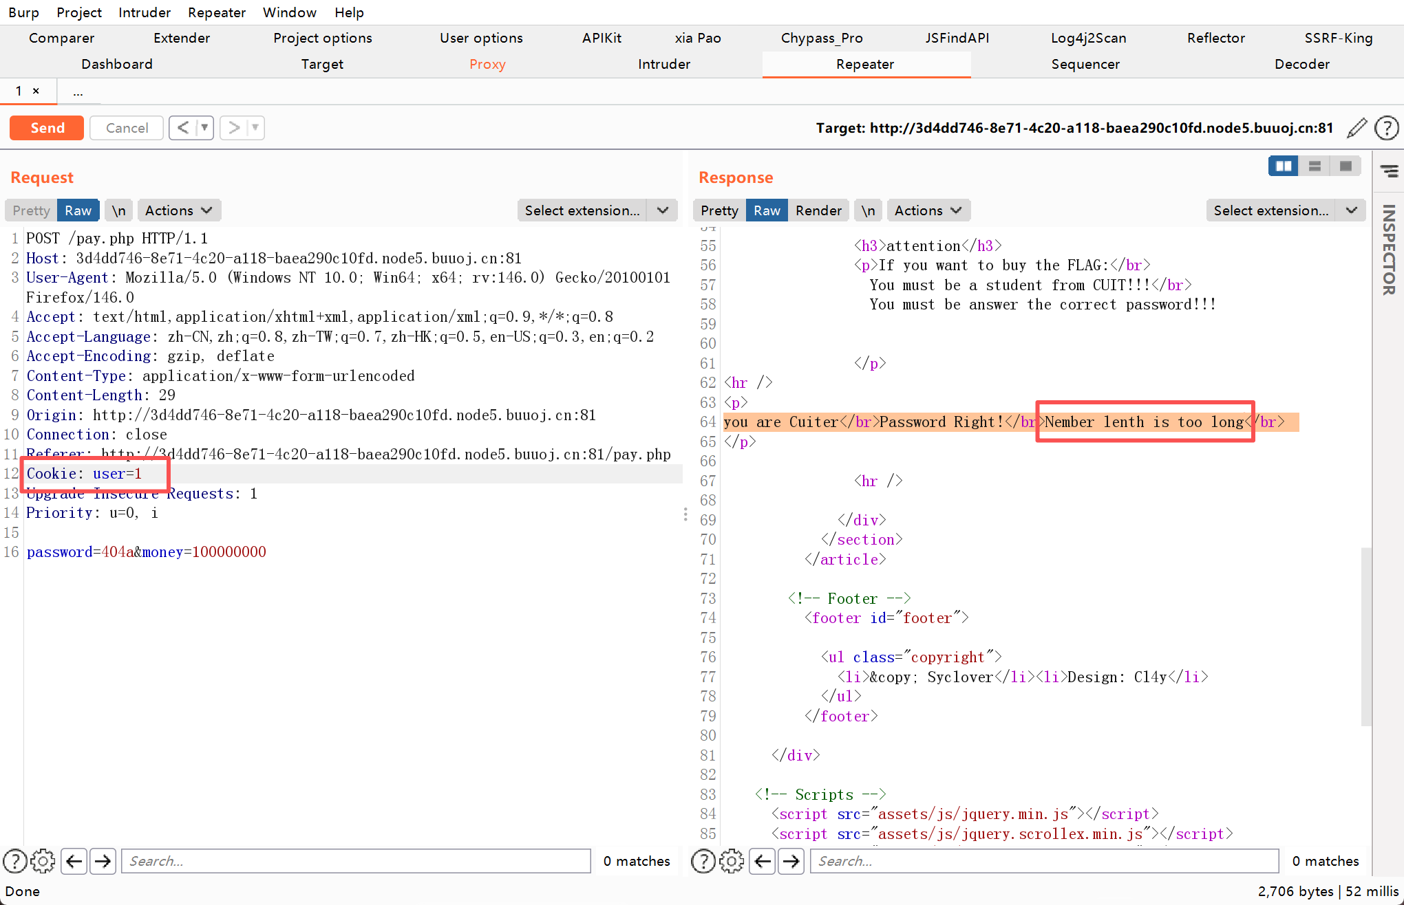Viewport: 1404px width, 905px height.
Task: Open request search settings gear icon
Action: click(43, 861)
